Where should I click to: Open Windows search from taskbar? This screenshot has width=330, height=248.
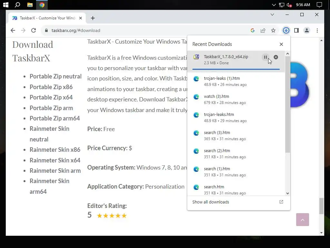(x=17, y=5)
